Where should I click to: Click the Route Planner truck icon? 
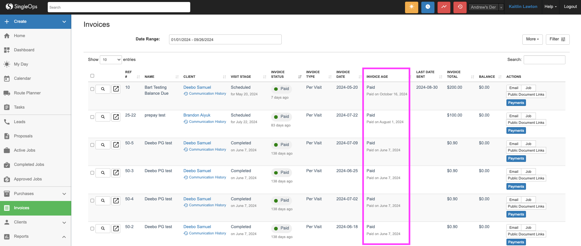7,93
